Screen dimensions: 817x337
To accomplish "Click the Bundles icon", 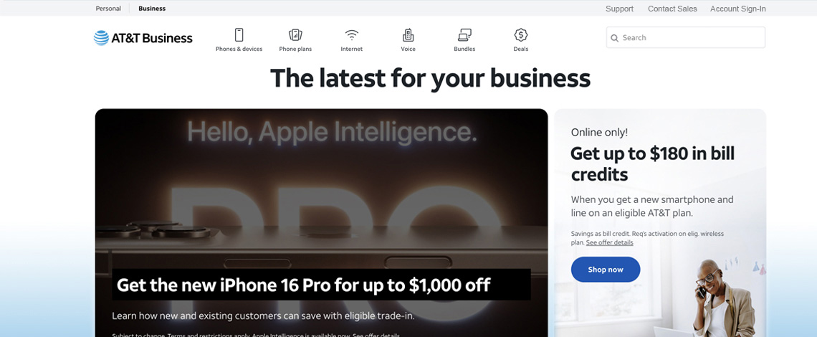I will (x=464, y=35).
